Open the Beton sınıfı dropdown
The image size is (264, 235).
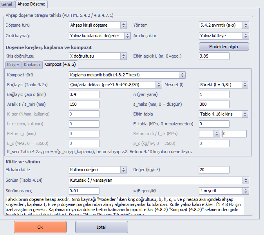coord(210,134)
